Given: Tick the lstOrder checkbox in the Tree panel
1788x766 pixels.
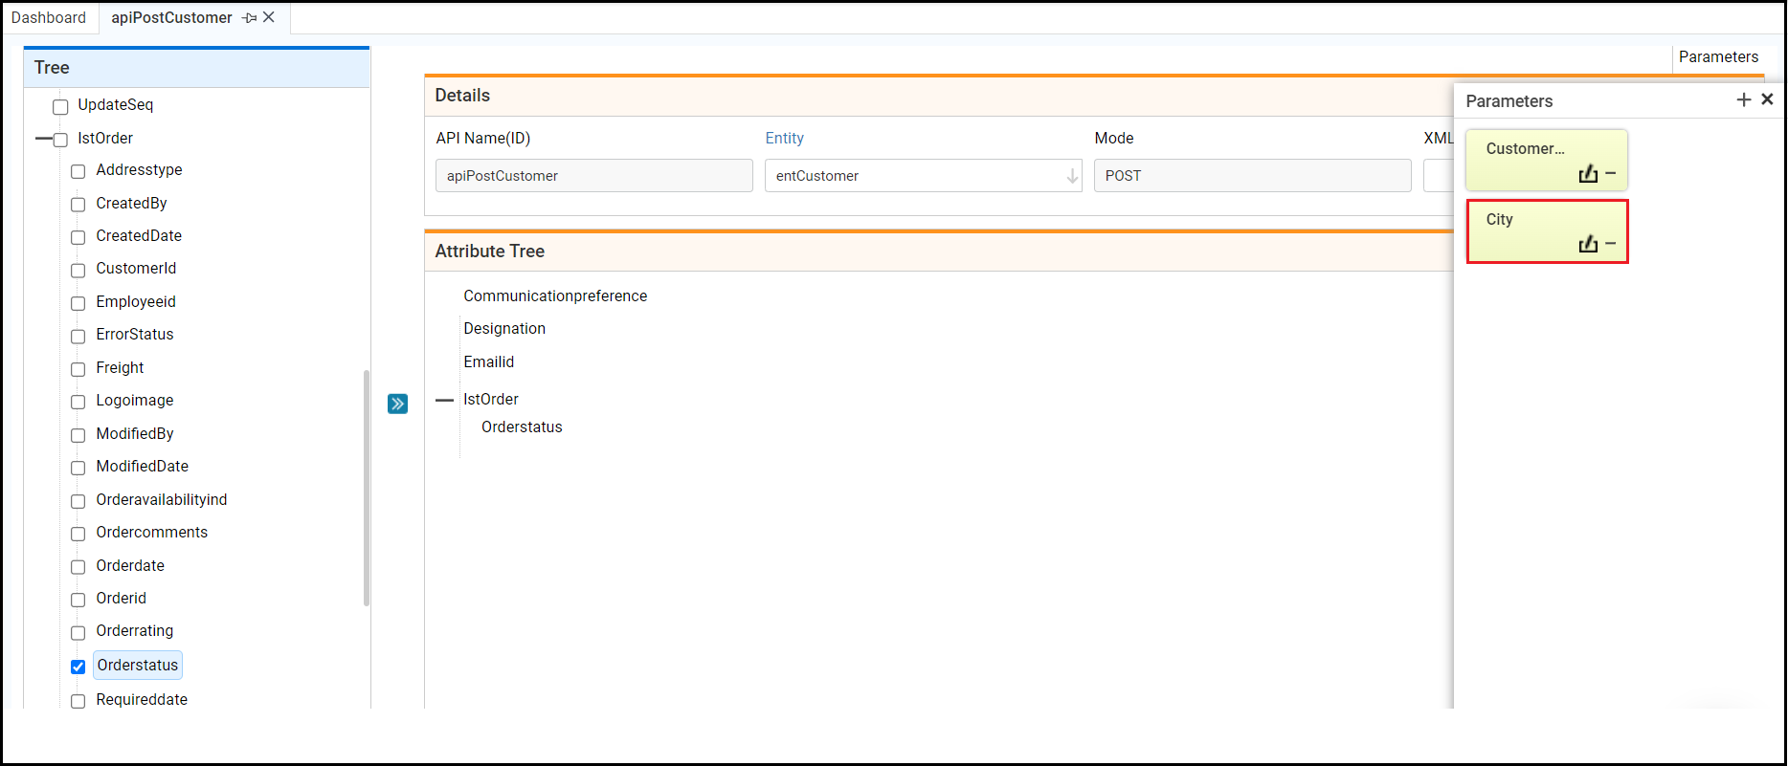Looking at the screenshot, I should pos(60,140).
